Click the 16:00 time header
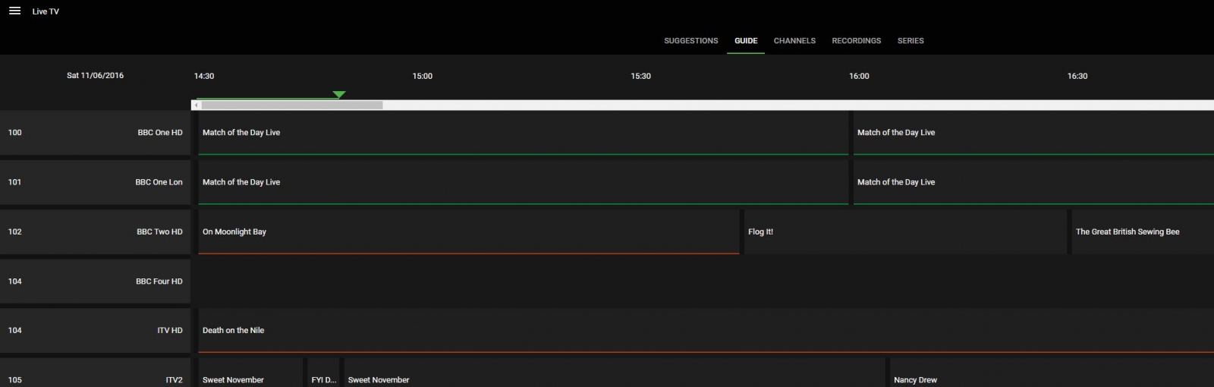1214x387 pixels. tap(859, 77)
